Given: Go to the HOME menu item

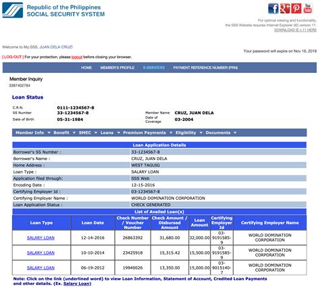Looking at the screenshot, I should [x=86, y=68].
